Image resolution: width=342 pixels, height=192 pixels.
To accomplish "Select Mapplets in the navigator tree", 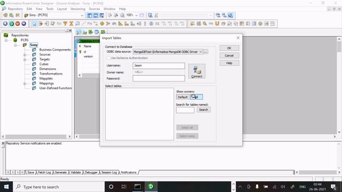I will (46, 78).
